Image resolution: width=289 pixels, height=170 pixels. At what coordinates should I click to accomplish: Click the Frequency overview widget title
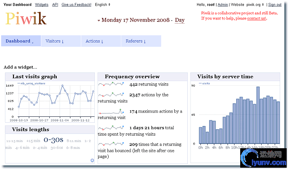click(132, 76)
